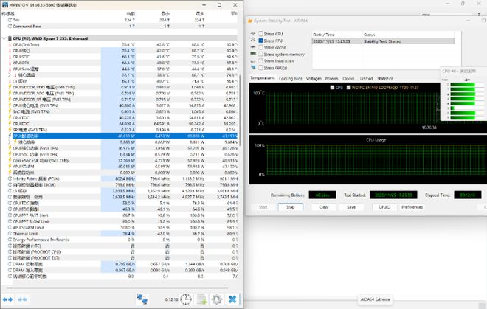Click the clock reset timer icon
The image size is (487, 309).
185,299
